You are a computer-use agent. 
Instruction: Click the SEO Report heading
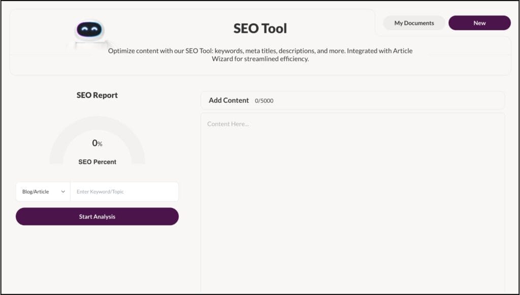coord(97,95)
